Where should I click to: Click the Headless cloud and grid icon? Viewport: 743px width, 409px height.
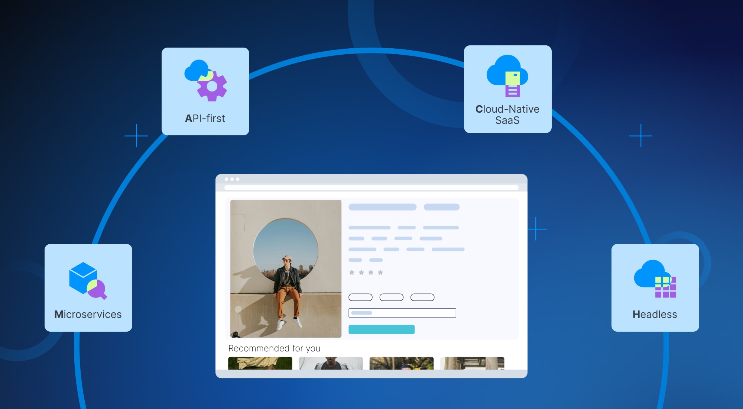(x=655, y=279)
